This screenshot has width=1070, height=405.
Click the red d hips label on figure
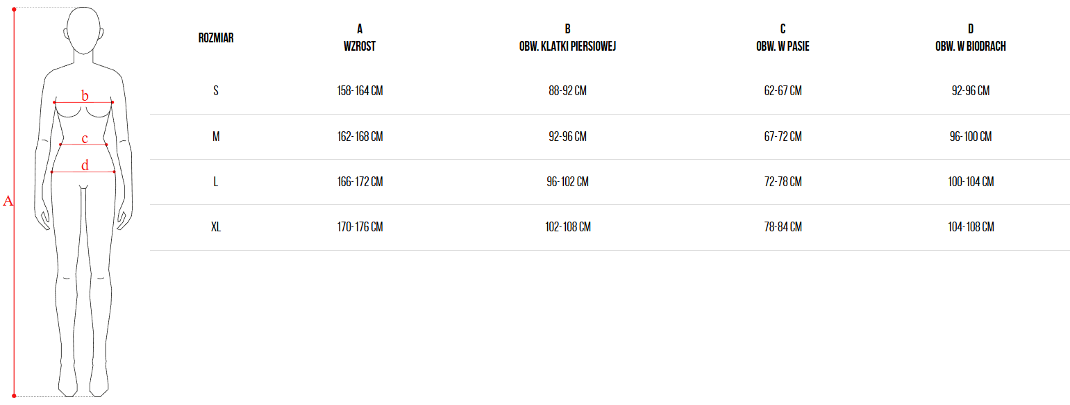(x=85, y=165)
